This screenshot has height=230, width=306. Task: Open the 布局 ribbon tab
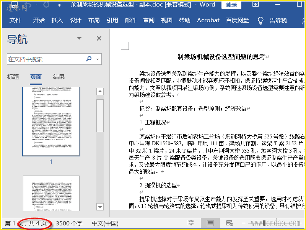tap(94, 20)
